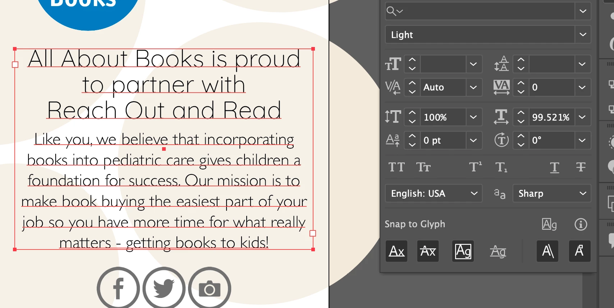Click the kerning stepper arrows
Screen dimensions: 614x308
point(412,87)
